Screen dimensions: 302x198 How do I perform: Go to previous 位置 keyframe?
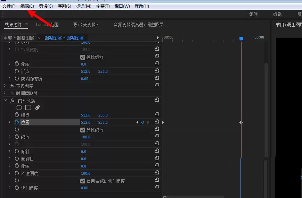coord(137,122)
